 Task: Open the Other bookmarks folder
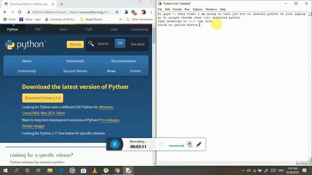139,19
